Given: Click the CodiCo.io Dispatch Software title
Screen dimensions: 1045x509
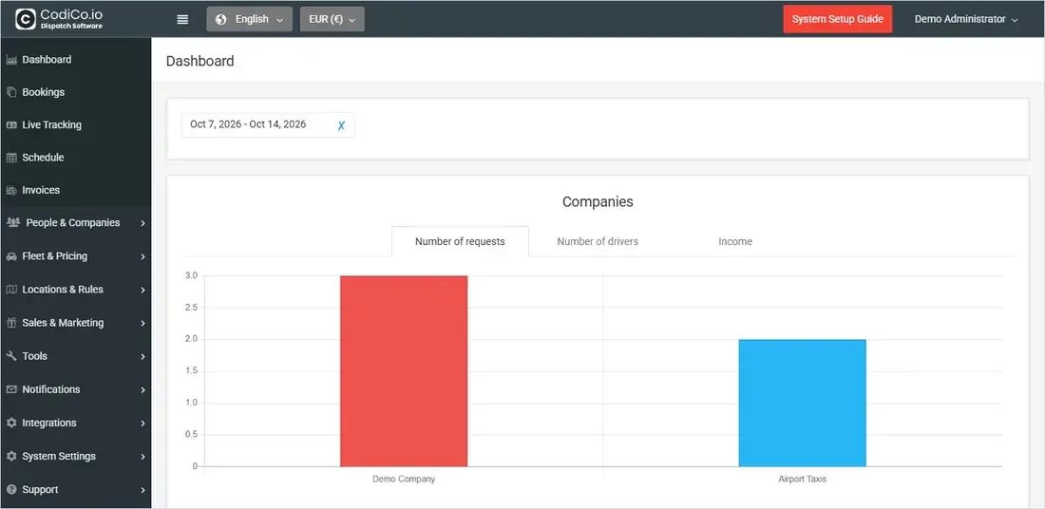Looking at the screenshot, I should (72, 19).
